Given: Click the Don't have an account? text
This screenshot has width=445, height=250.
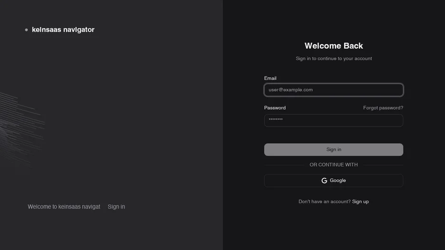Looking at the screenshot, I should click(324, 202).
